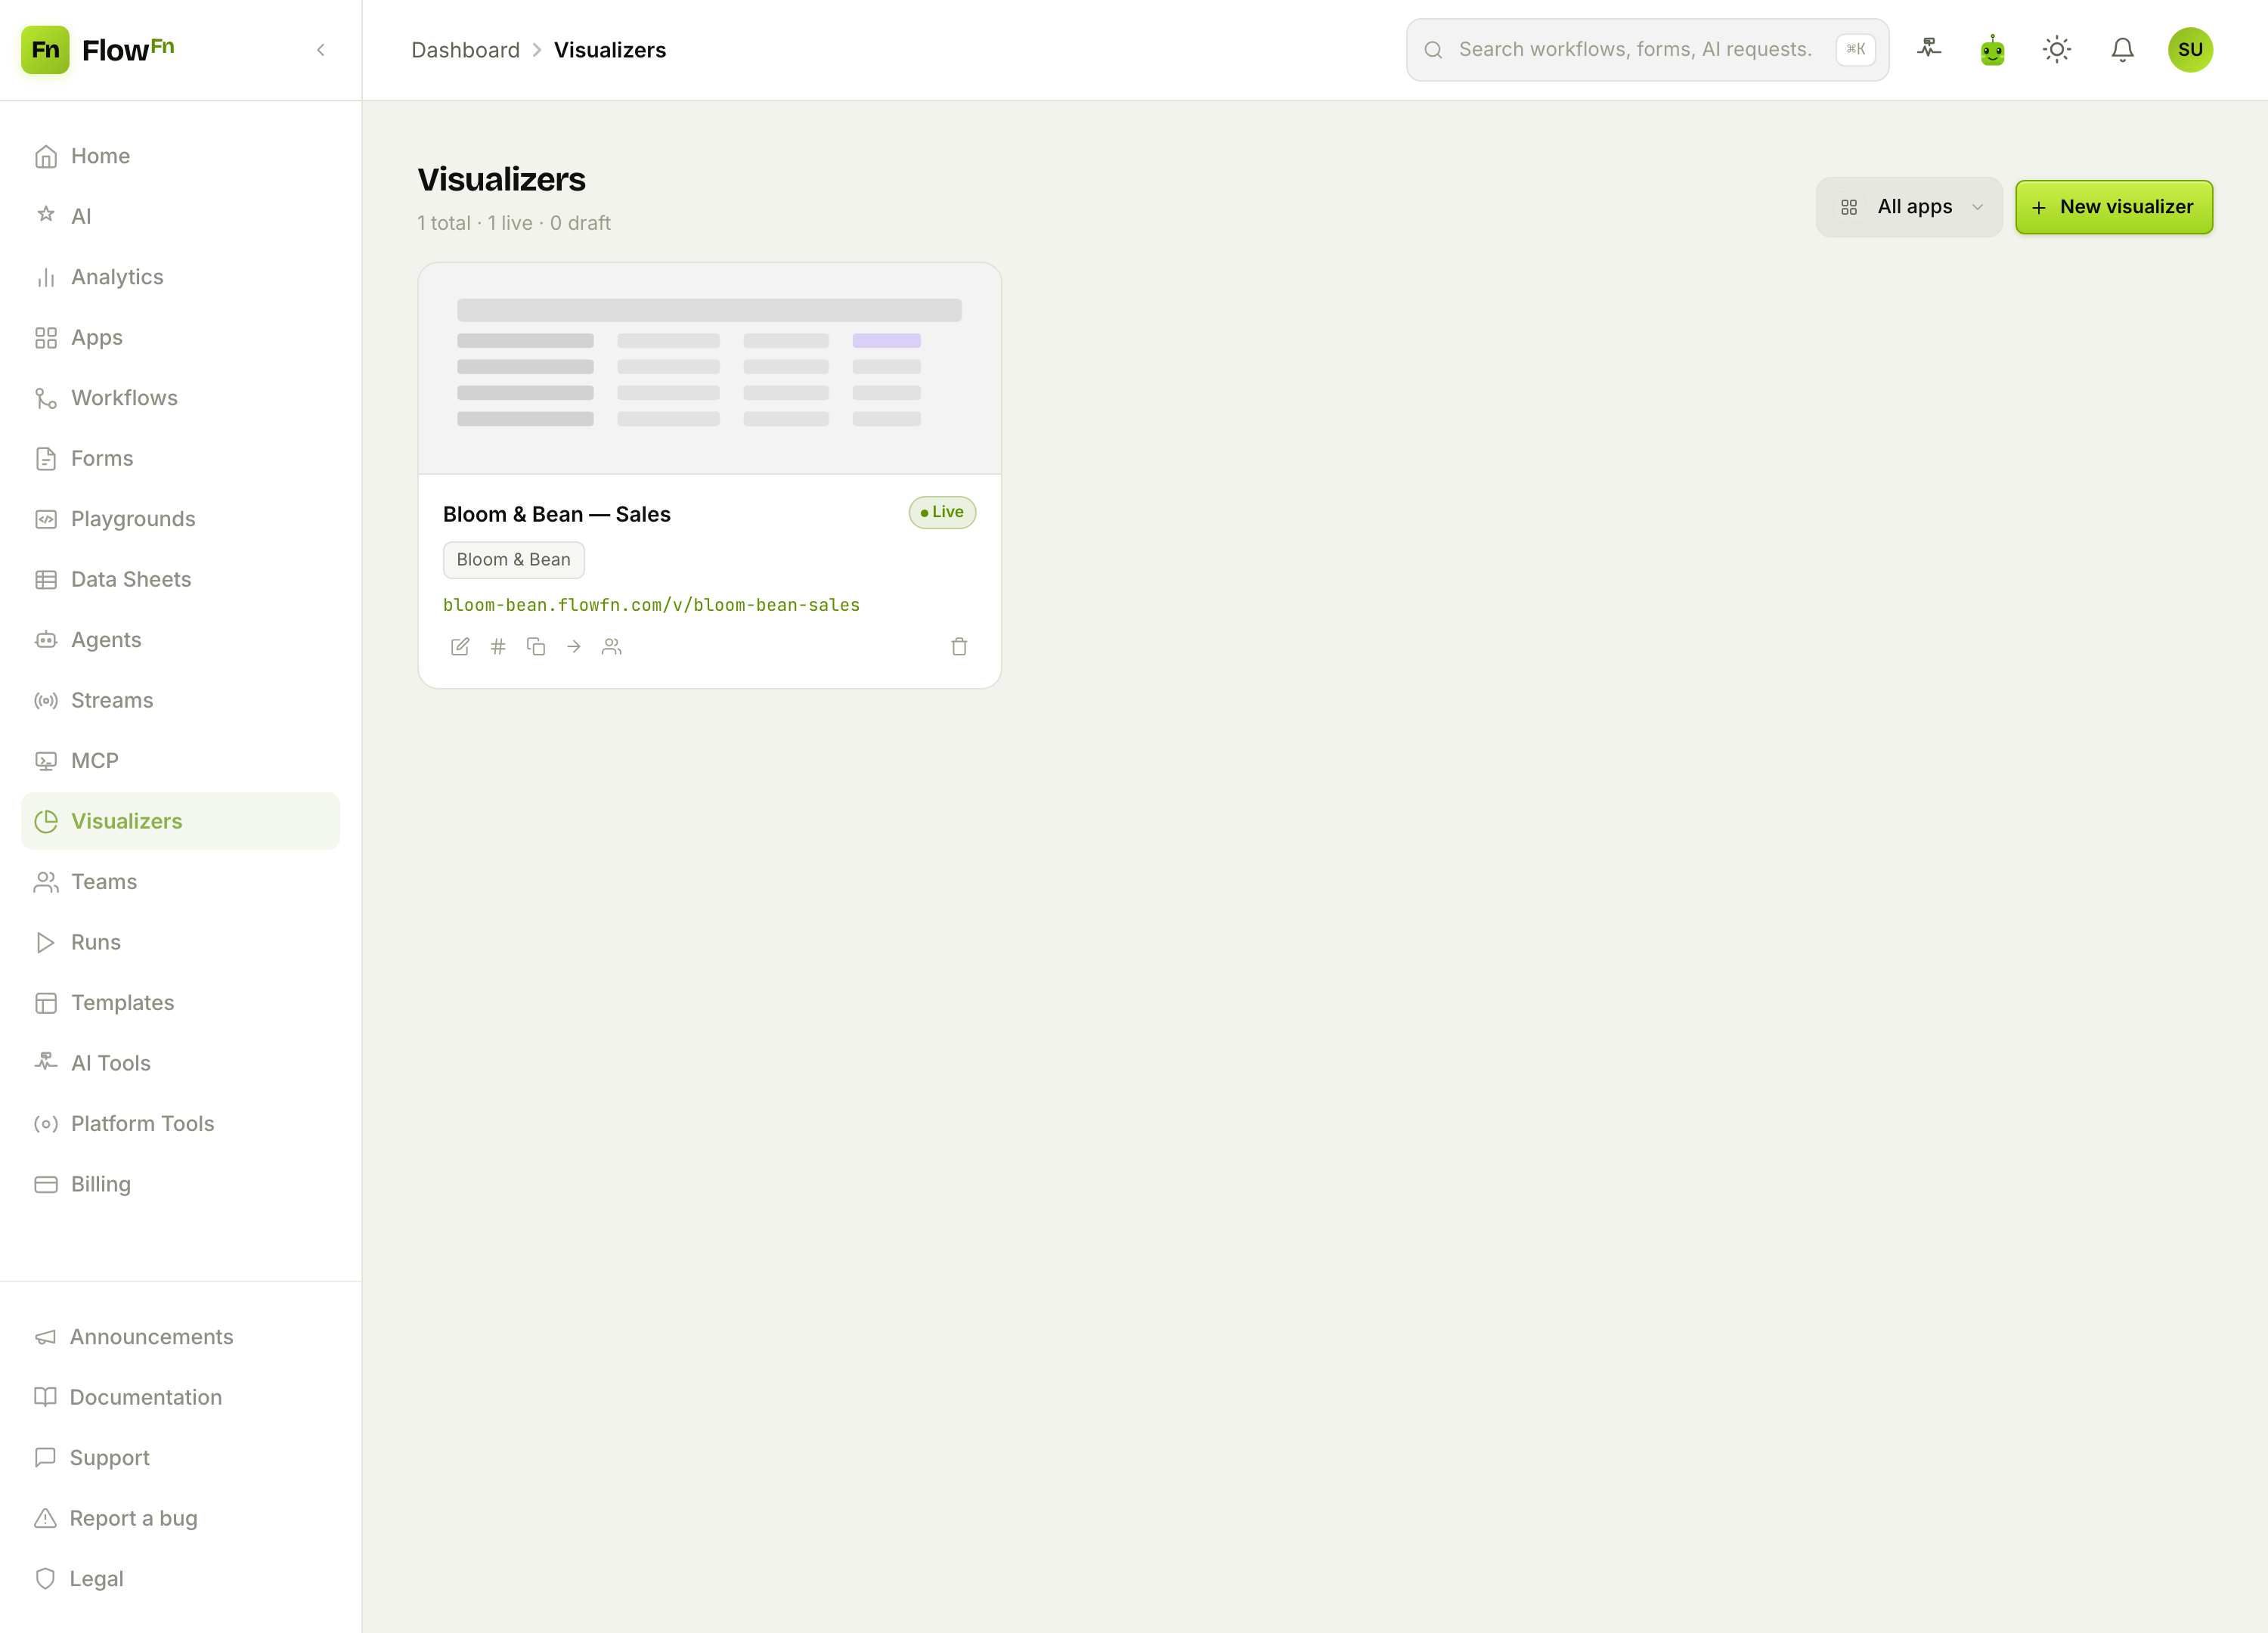Click MCP monitor icon in sidebar
Viewport: 2268px width, 1633px height.
click(46, 761)
